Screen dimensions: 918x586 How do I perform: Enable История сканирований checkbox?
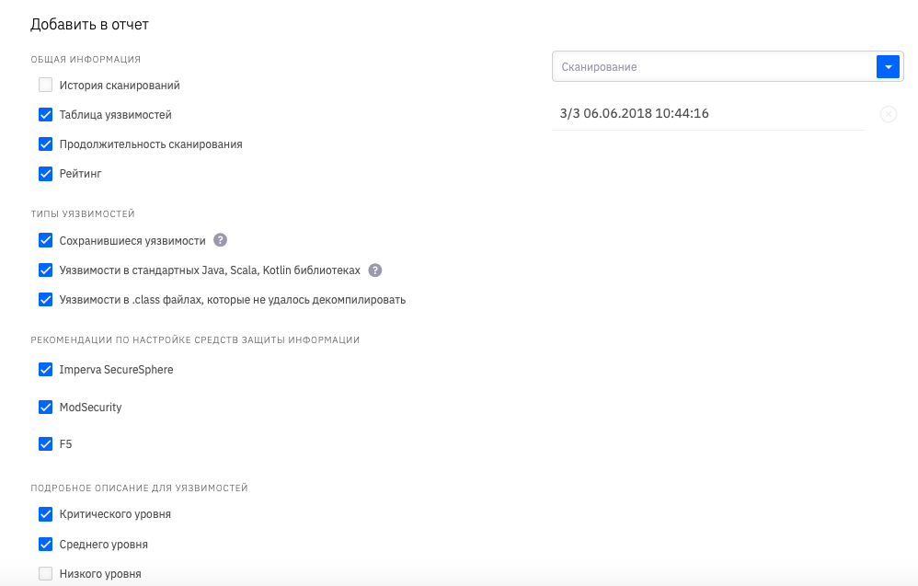45,86
